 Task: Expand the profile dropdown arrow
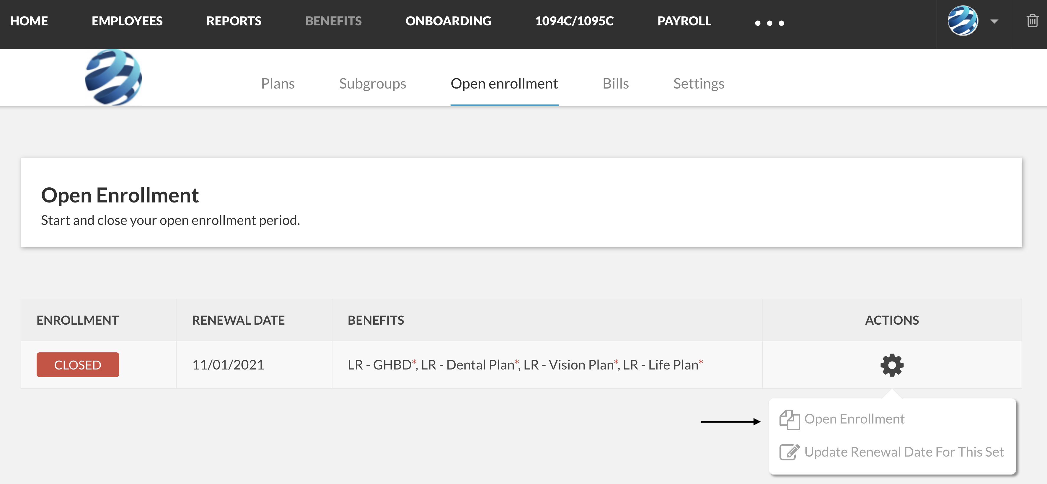tap(994, 21)
